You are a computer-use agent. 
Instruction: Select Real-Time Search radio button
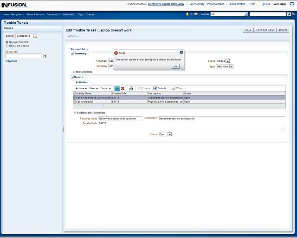pyautogui.click(x=7, y=46)
